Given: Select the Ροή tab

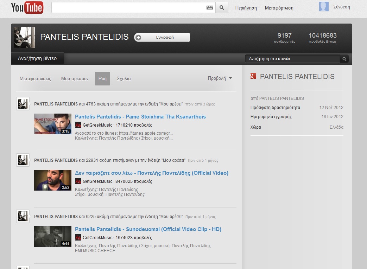Looking at the screenshot, I should (102, 79).
